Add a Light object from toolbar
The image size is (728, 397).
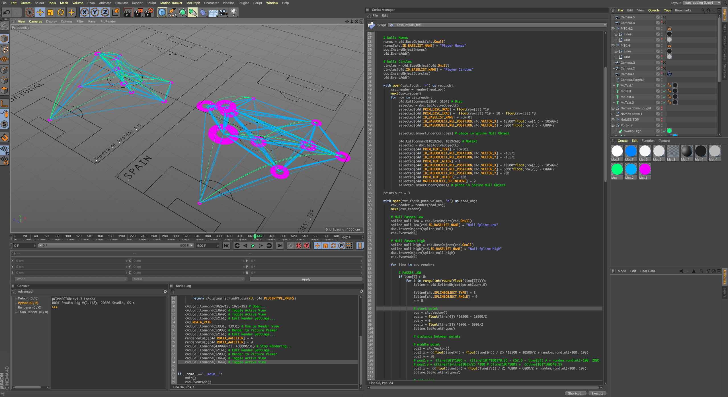pyautogui.click(x=234, y=12)
